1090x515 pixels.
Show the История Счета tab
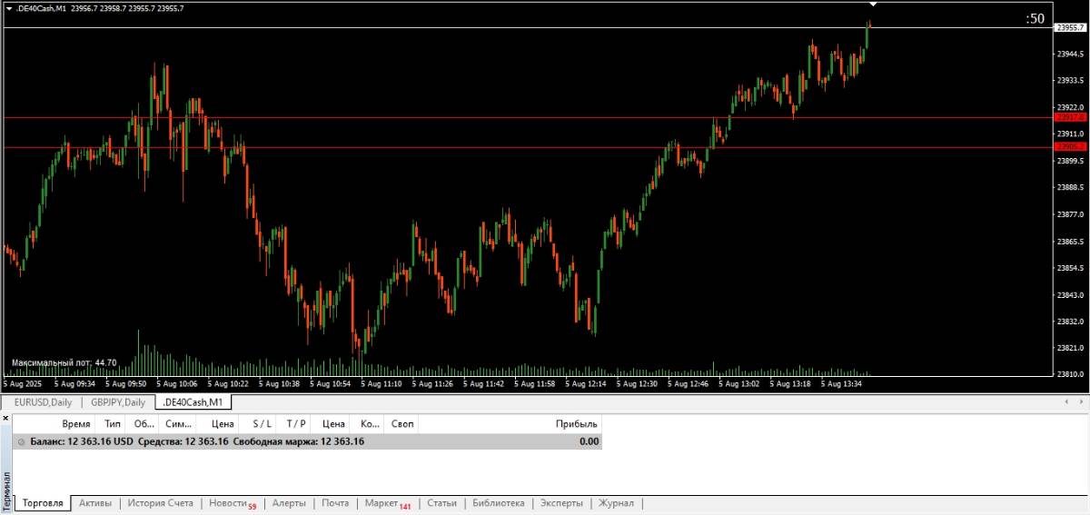pyautogui.click(x=160, y=503)
